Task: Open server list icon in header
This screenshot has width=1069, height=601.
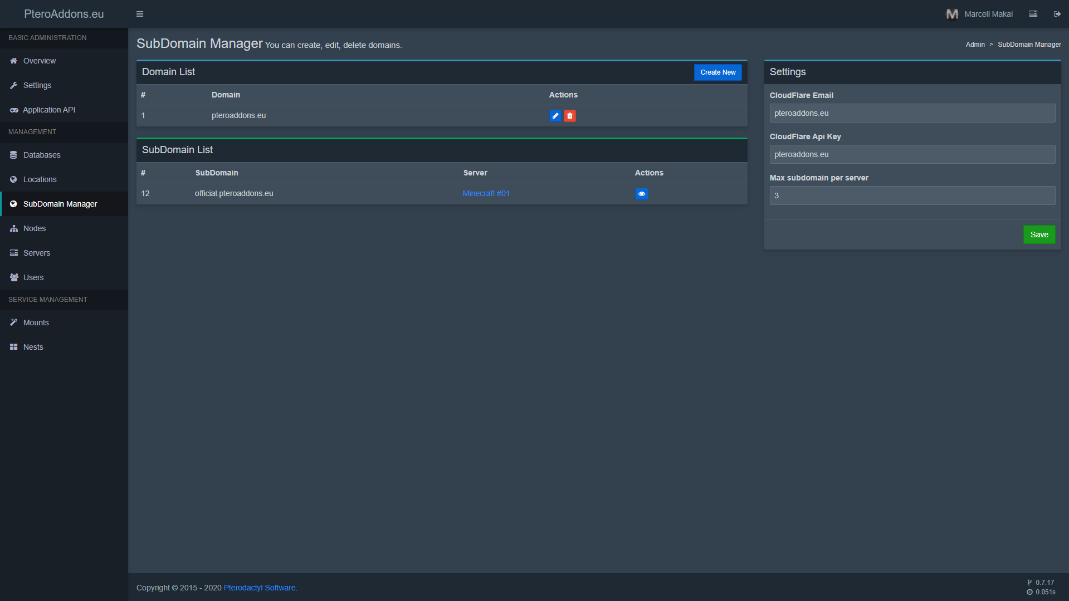Action: tap(1033, 14)
